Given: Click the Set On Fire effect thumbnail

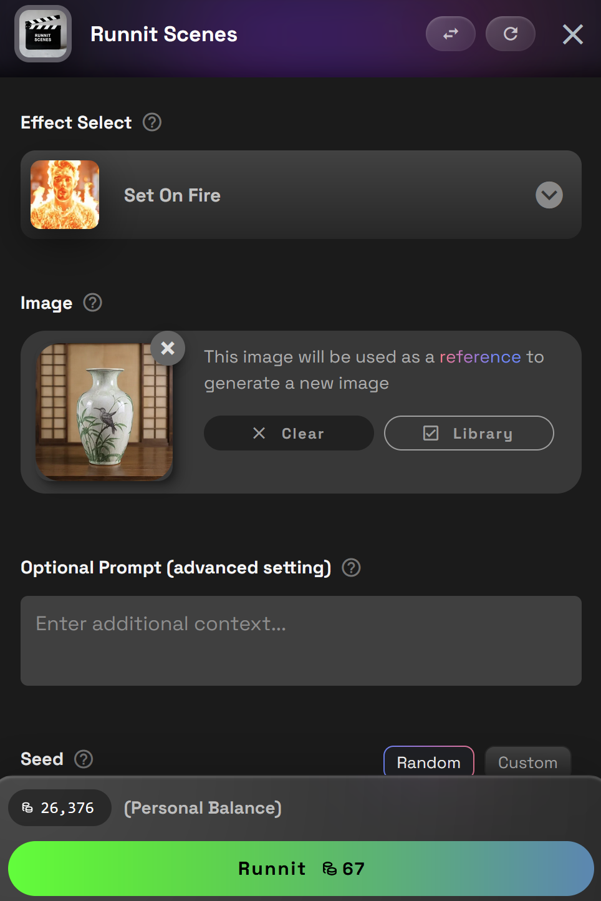Looking at the screenshot, I should point(65,195).
